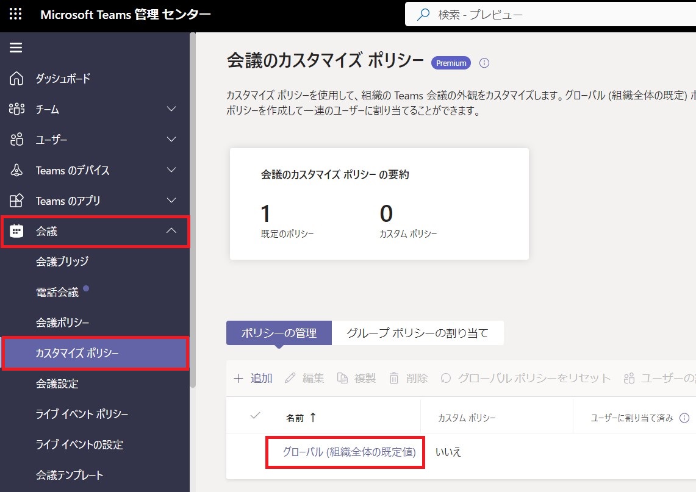696x492 pixels.
Task: Click the sidebar vertical scrollbar
Action: click(193, 211)
